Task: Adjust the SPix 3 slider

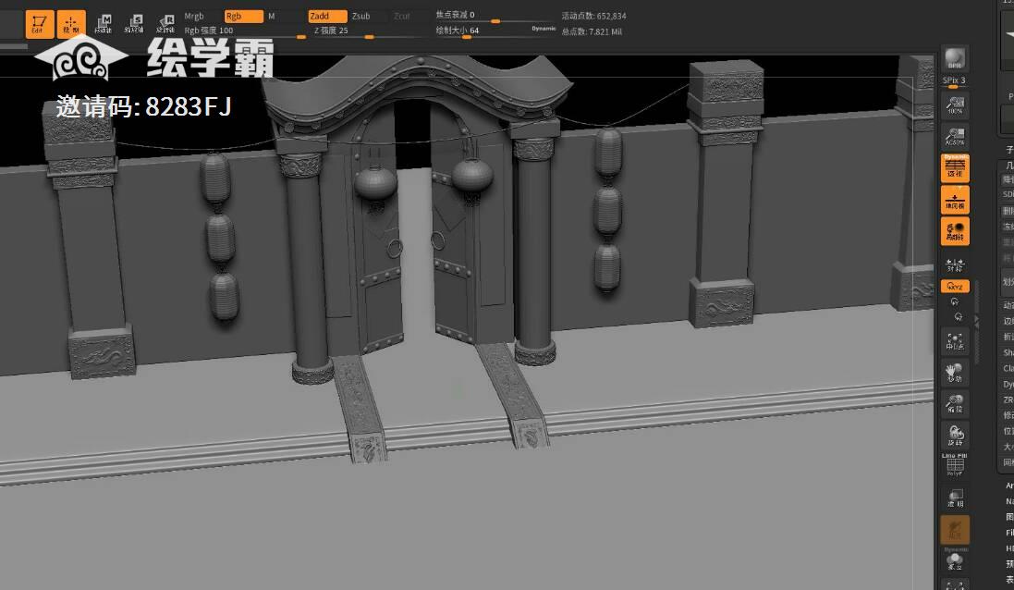Action: click(x=955, y=81)
